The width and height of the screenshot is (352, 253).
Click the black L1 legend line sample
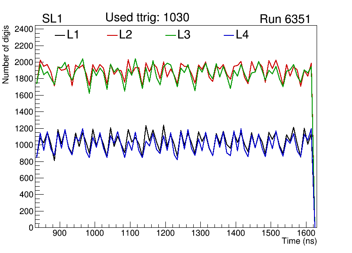(x=59, y=35)
